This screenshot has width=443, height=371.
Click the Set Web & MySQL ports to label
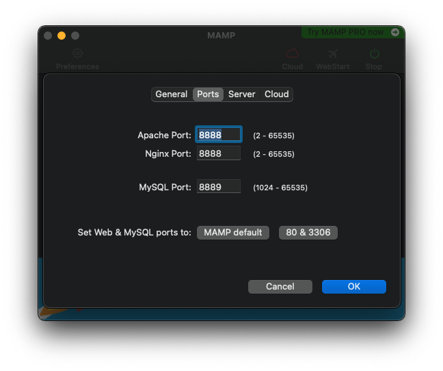click(135, 233)
